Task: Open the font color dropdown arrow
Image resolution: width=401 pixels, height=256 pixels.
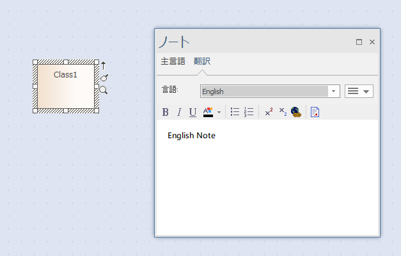Action: [219, 112]
